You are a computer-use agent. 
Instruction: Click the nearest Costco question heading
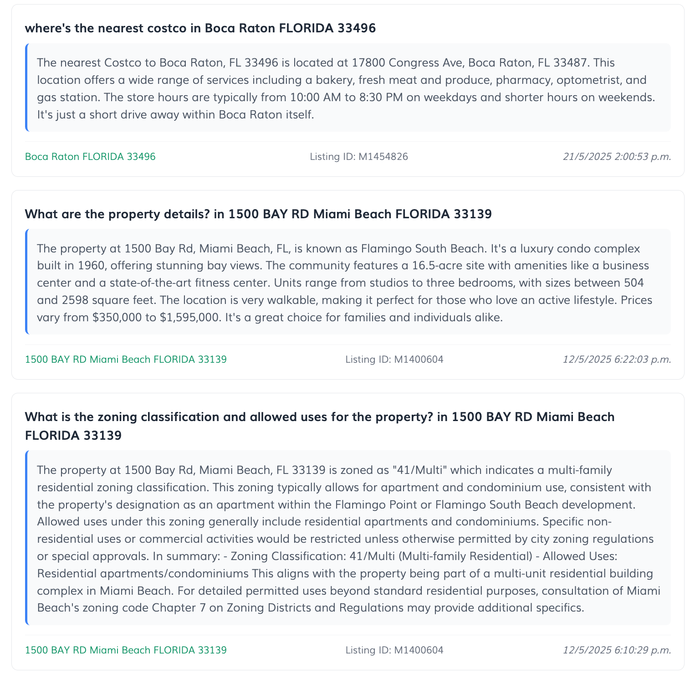tap(200, 28)
